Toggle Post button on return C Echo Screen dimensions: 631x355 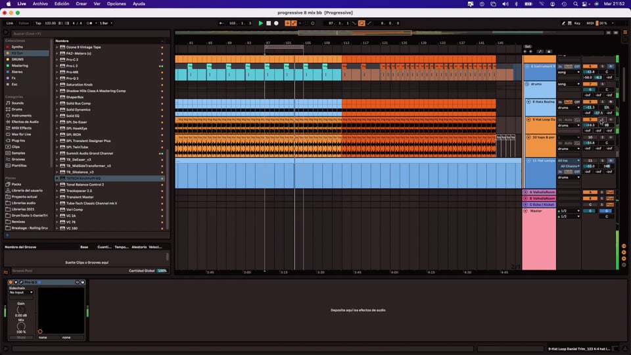coord(610,205)
